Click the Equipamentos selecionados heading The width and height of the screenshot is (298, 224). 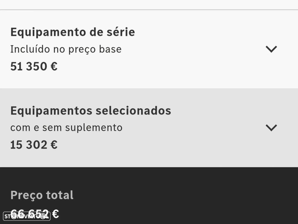point(91,111)
